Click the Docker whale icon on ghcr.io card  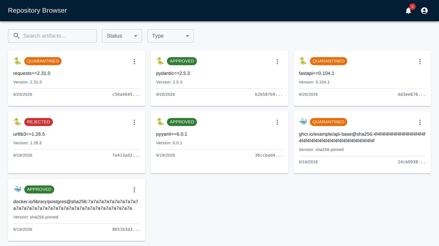(303, 122)
